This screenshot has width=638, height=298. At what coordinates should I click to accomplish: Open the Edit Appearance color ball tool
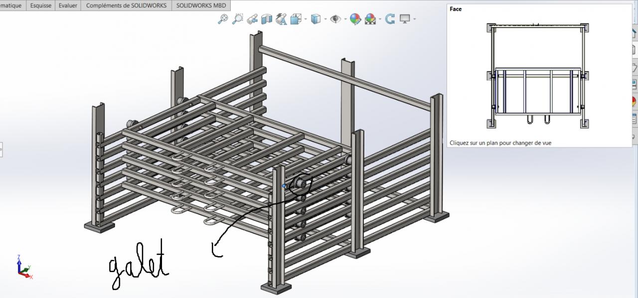pyautogui.click(x=355, y=19)
